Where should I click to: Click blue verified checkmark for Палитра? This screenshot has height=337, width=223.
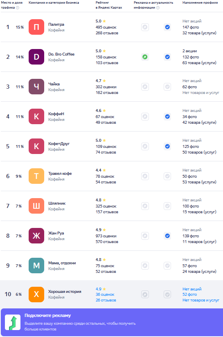[x=167, y=27]
